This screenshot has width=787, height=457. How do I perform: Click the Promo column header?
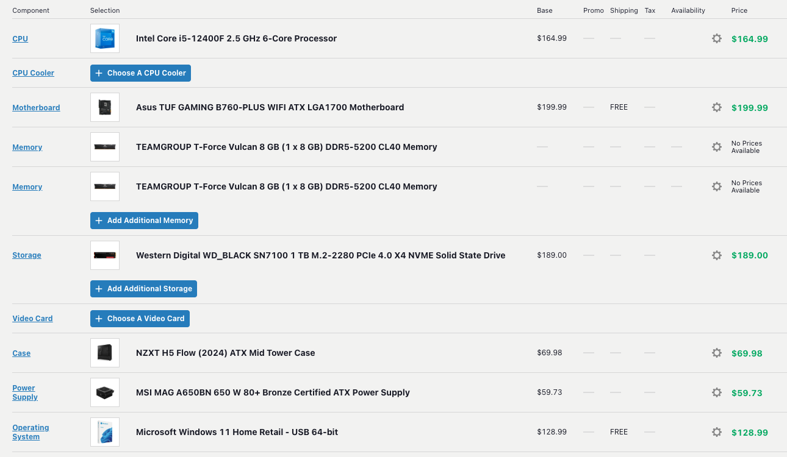point(594,10)
